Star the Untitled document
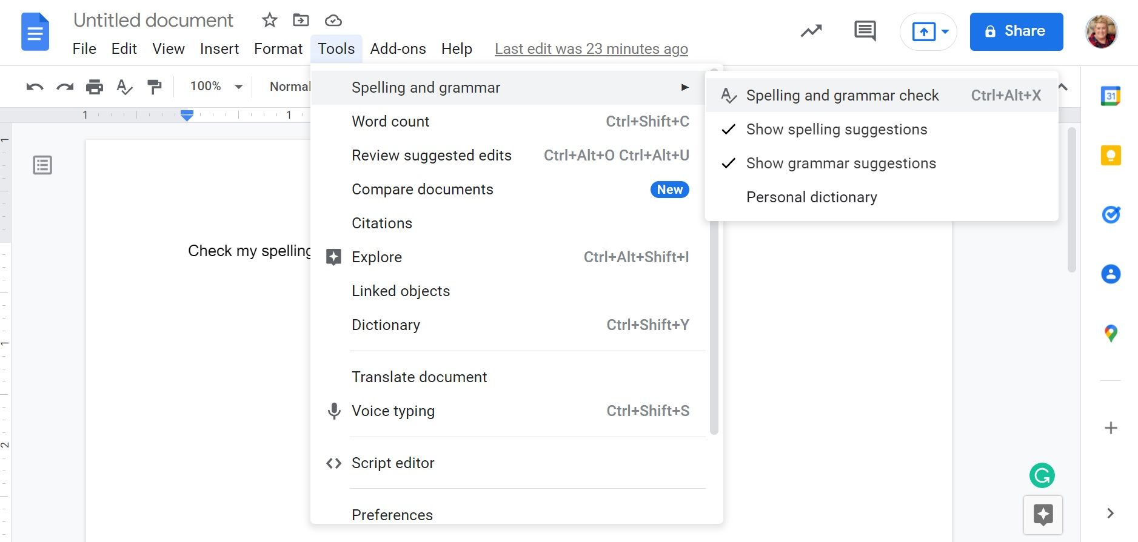The height and width of the screenshot is (542, 1138). [x=269, y=21]
